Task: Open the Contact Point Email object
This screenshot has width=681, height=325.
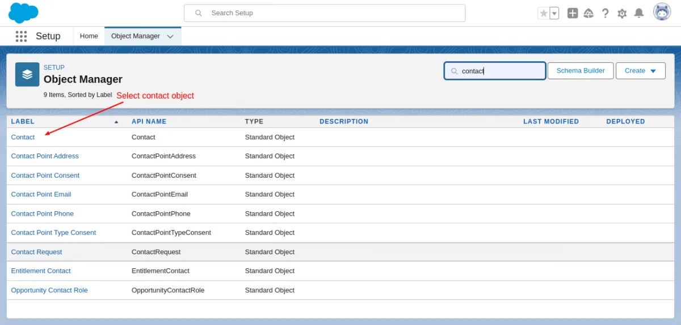Action: [x=41, y=194]
